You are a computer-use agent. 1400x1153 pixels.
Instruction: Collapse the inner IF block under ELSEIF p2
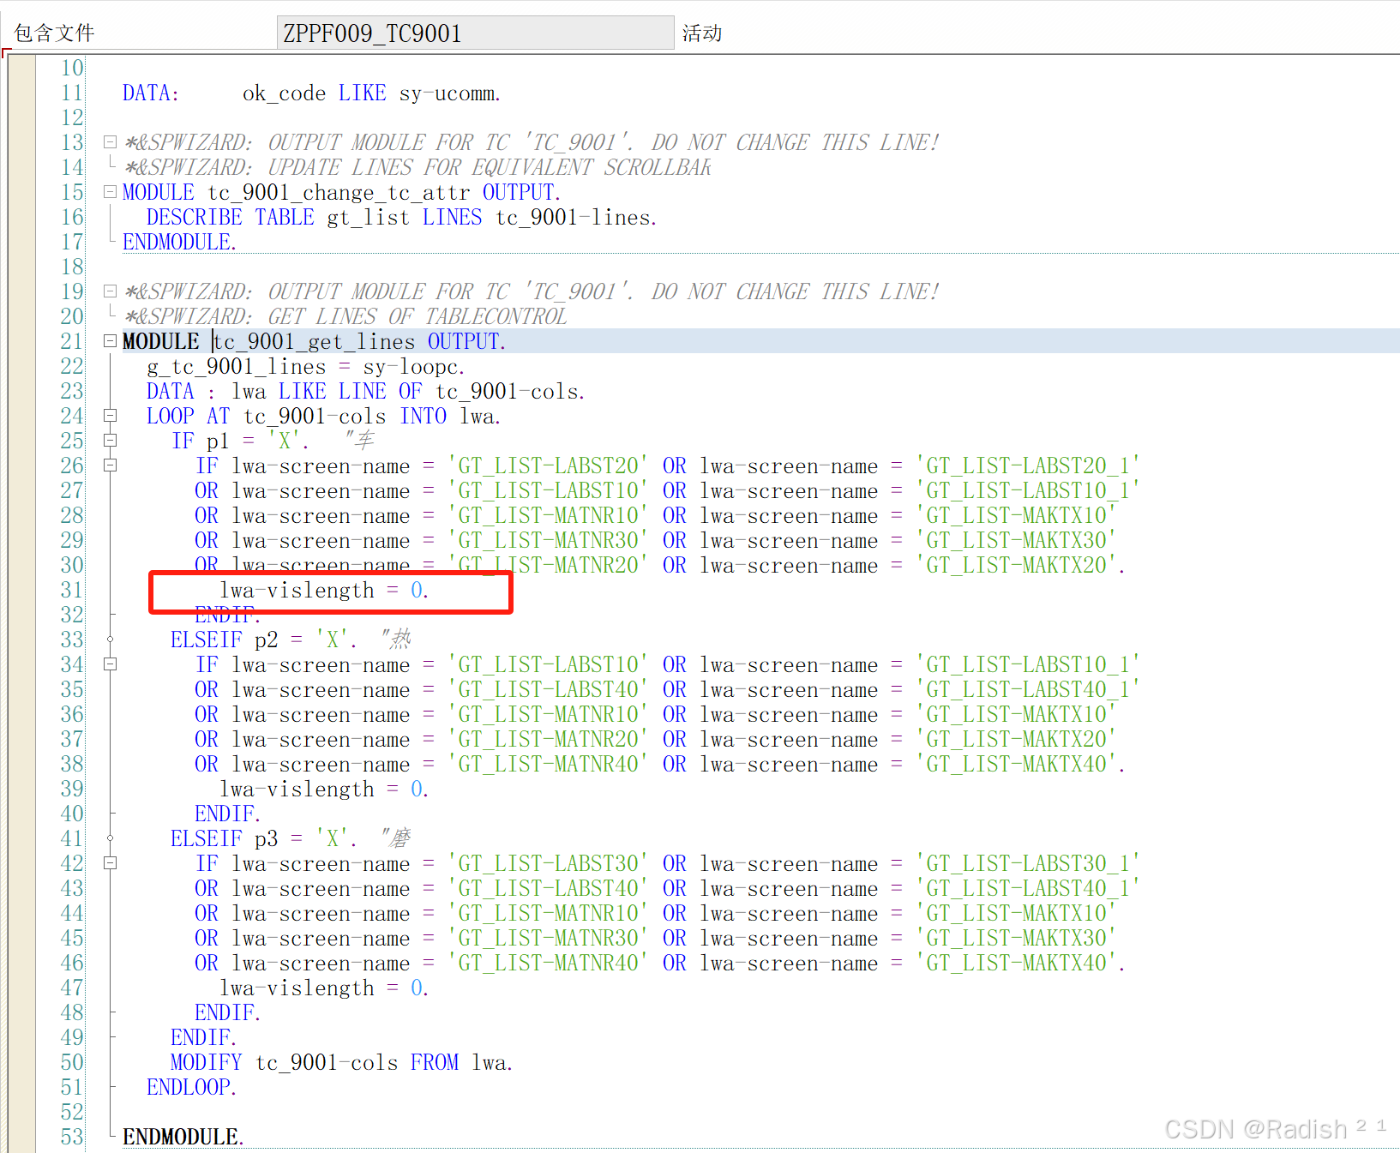pos(109,664)
